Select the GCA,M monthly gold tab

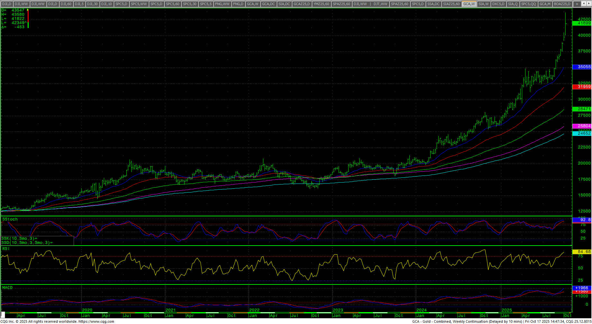(x=545, y=4)
